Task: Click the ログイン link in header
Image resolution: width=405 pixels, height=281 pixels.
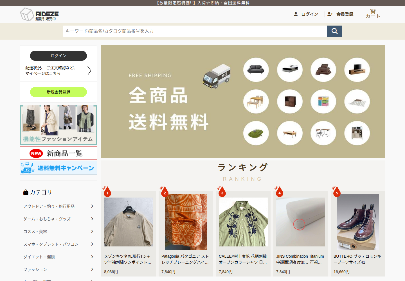Action: (x=310, y=14)
